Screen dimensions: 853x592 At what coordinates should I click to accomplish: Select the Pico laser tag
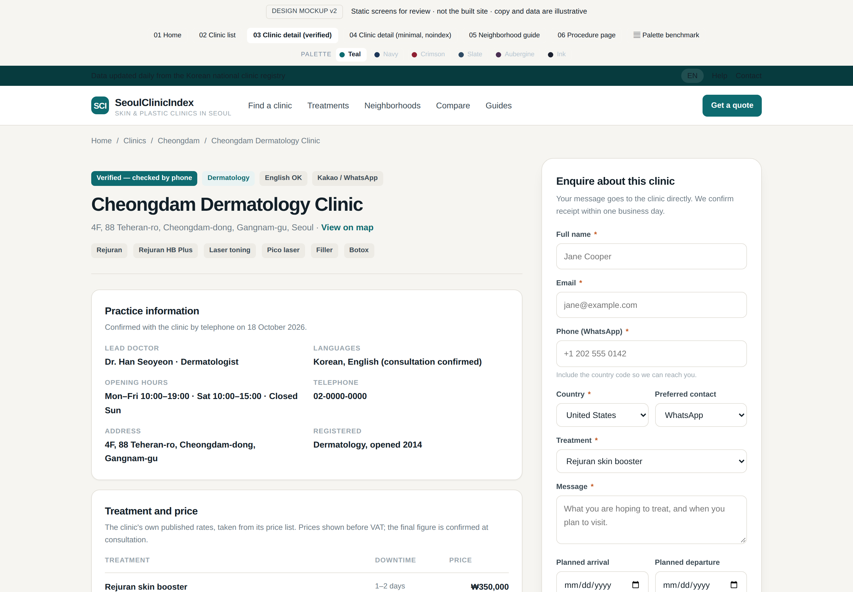[x=283, y=250]
